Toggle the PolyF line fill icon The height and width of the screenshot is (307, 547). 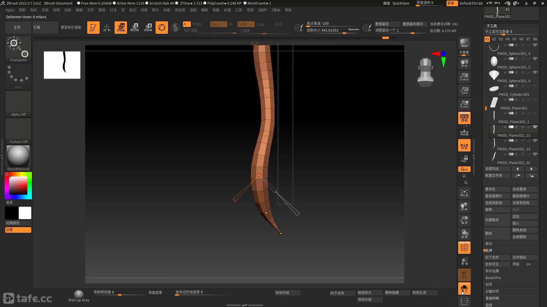click(464, 248)
